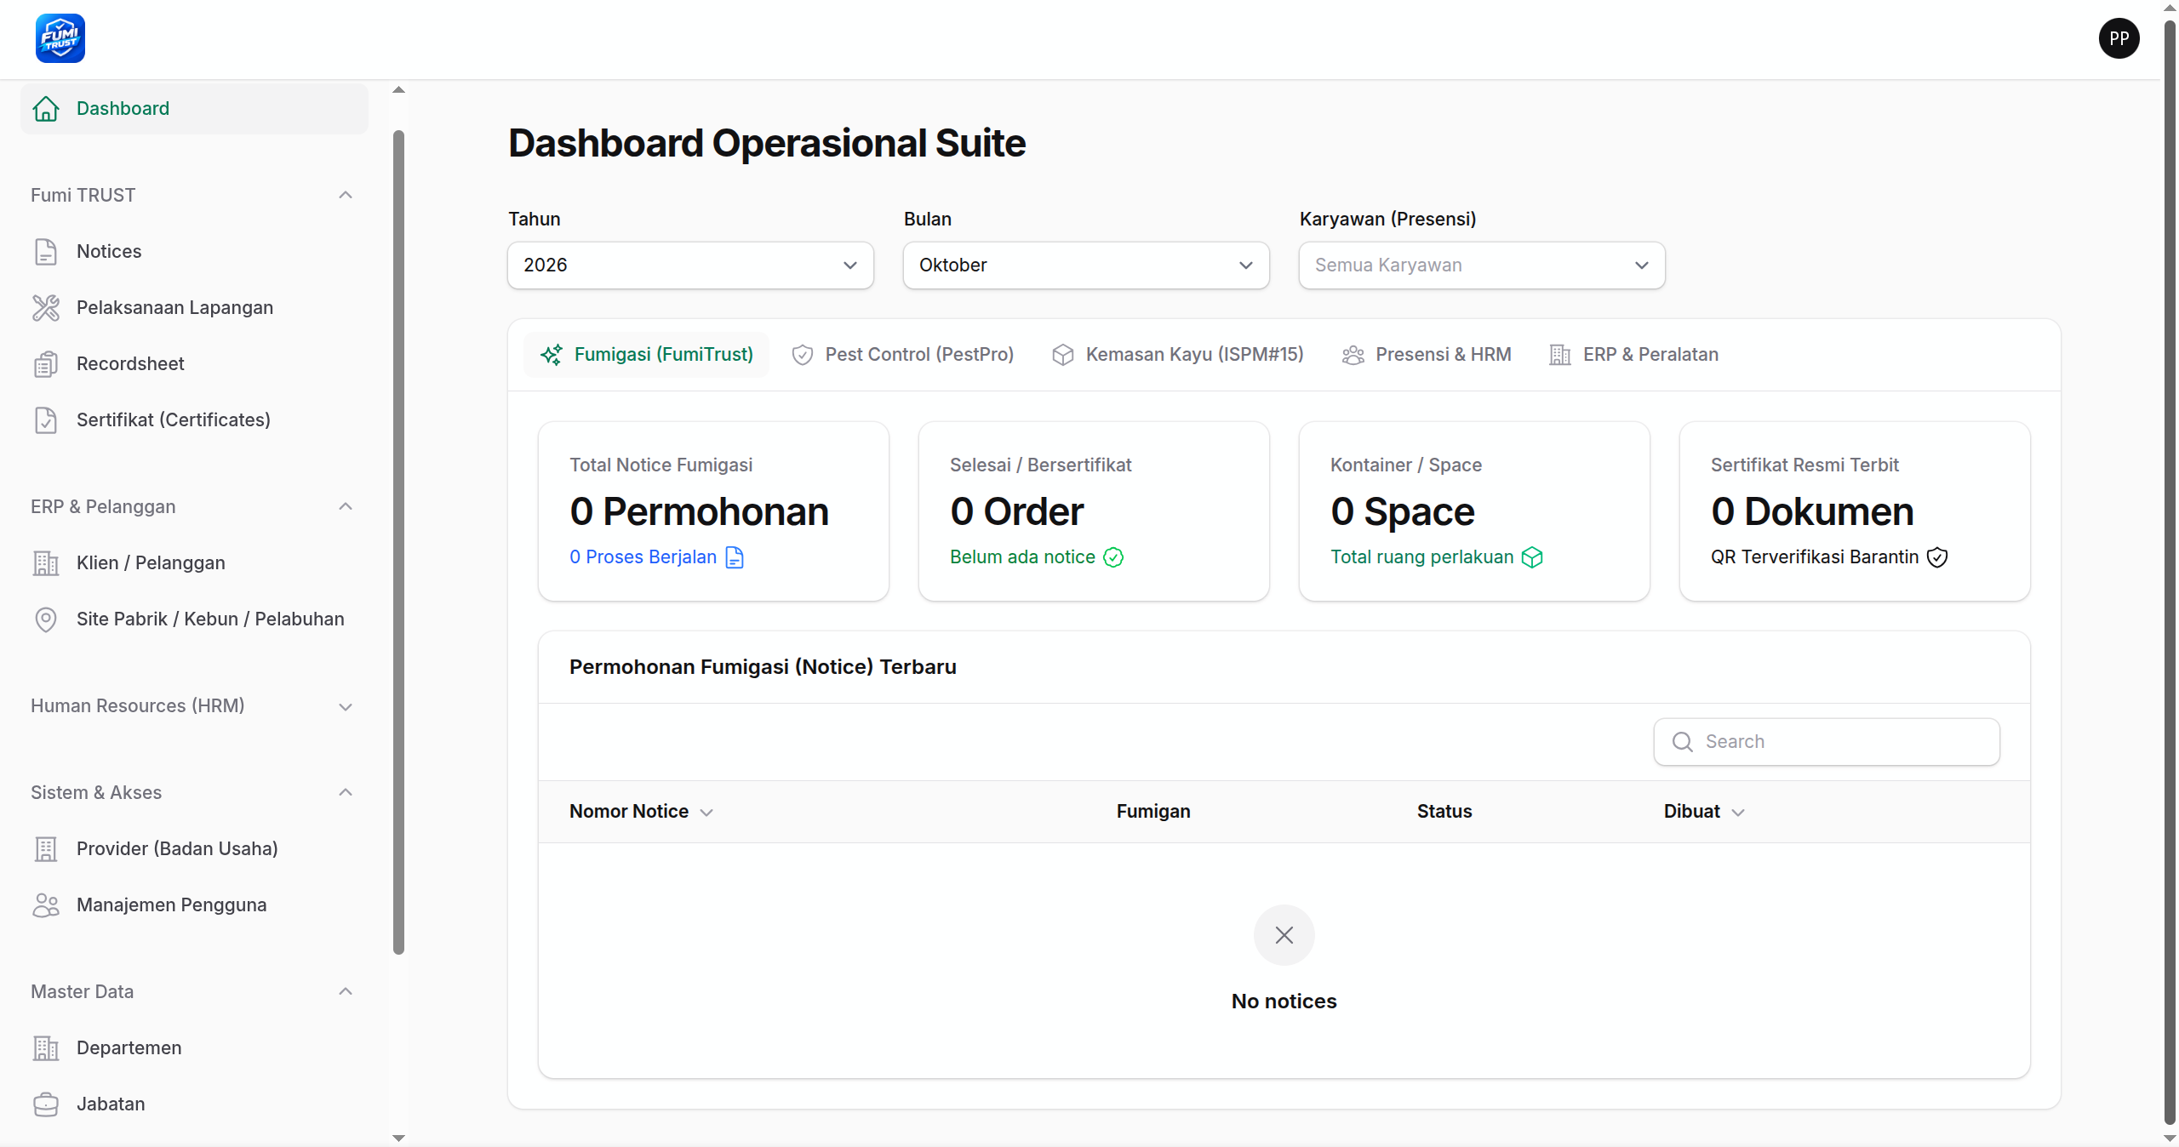
Task: Sort by Nomor Notice column
Action: pyautogui.click(x=641, y=812)
